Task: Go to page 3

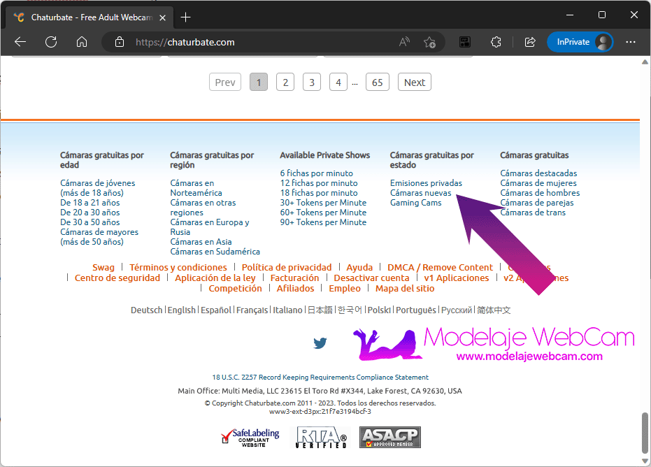Action: [312, 82]
